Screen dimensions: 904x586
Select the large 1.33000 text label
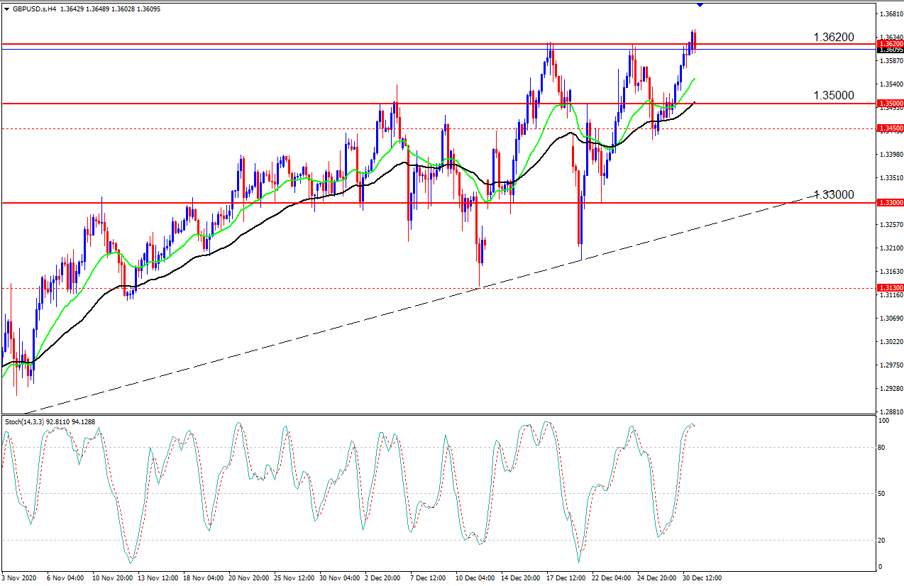pos(833,194)
